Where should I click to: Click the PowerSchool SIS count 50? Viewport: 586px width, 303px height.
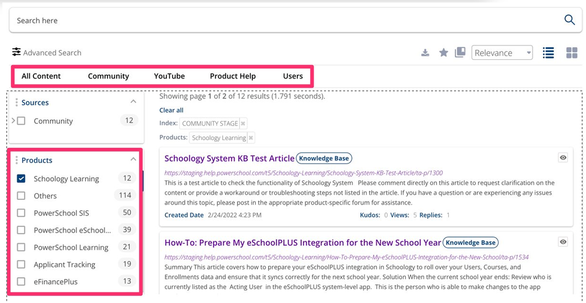click(127, 212)
